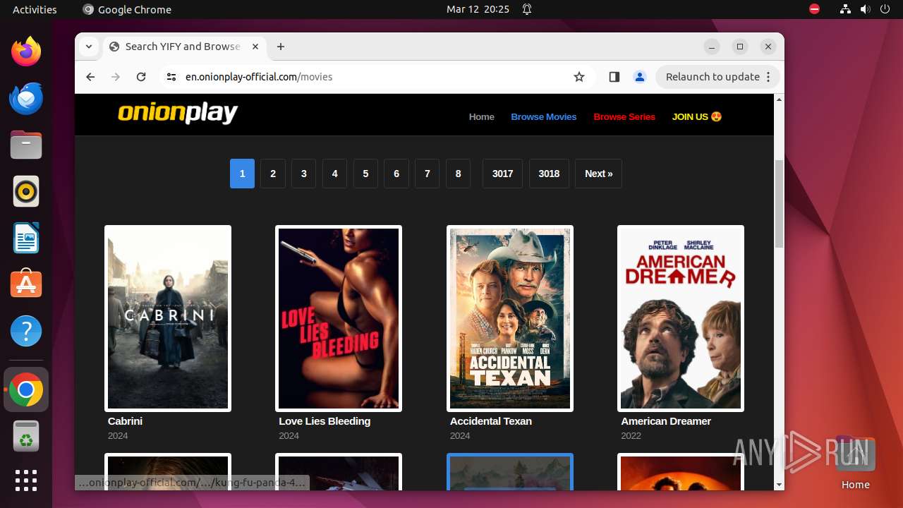Open Ubuntu Software store icon
The height and width of the screenshot is (508, 903).
click(x=26, y=284)
